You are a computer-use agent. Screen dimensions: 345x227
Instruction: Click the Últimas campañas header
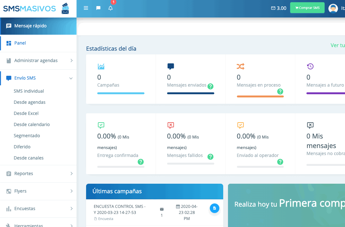(x=154, y=191)
